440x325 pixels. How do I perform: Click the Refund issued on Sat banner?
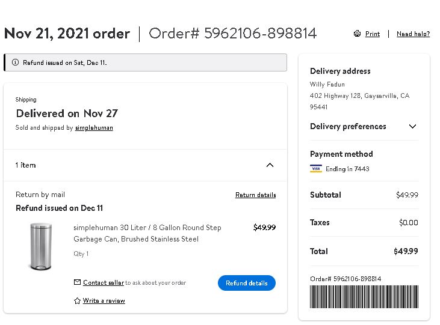(x=145, y=62)
